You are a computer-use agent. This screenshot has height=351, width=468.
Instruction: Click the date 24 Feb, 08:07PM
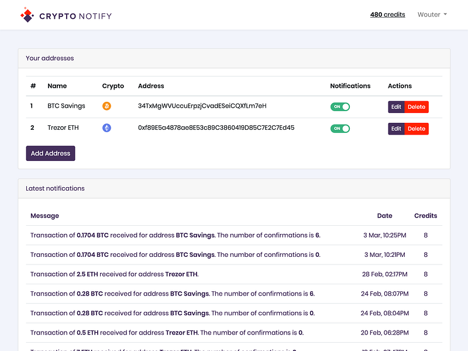[385, 294]
